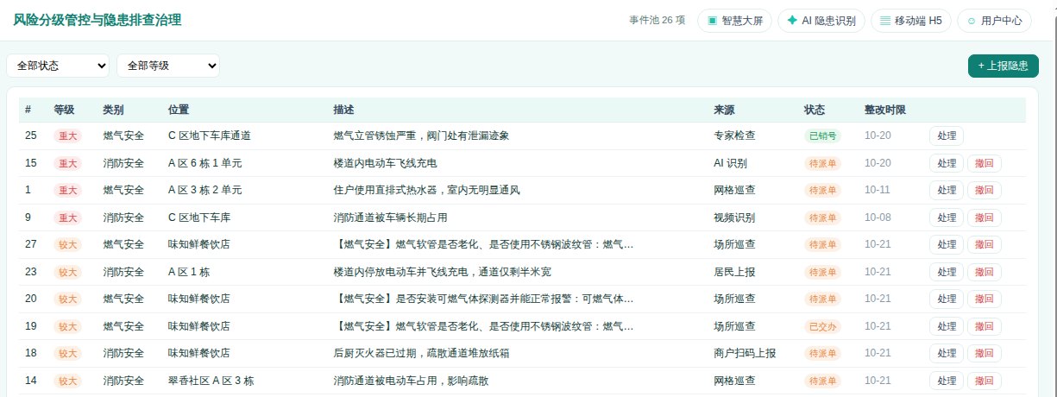Screen dimensions: 1057x397
Task: Click 处理 for row 14 翠香社区
Action: point(947,381)
